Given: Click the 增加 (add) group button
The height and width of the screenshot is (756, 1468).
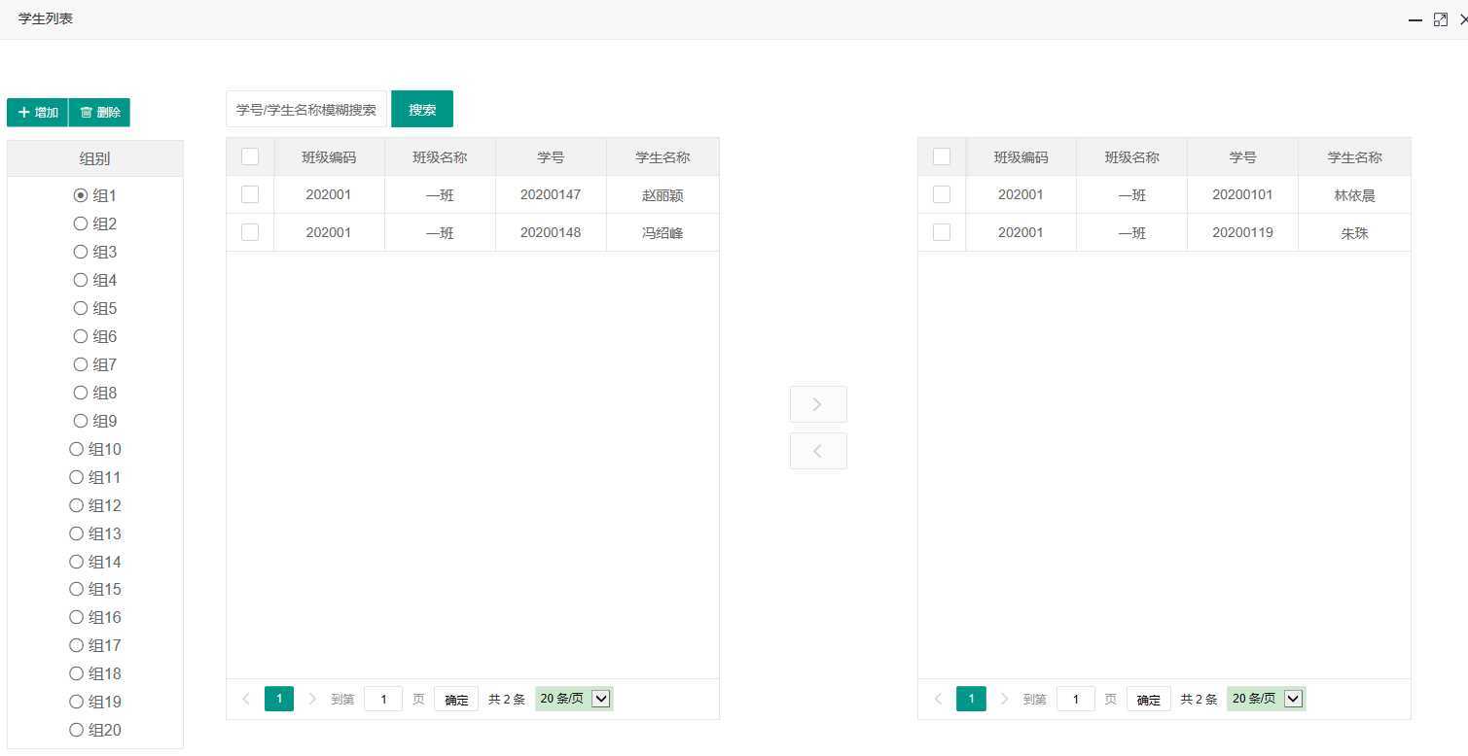Looking at the screenshot, I should click(x=37, y=113).
